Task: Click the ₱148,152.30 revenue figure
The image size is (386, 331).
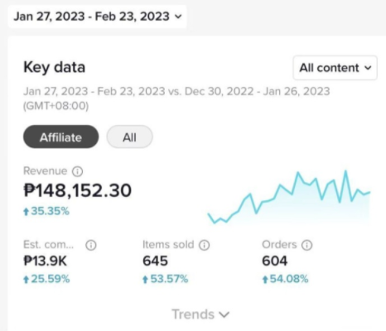Action: tap(78, 190)
